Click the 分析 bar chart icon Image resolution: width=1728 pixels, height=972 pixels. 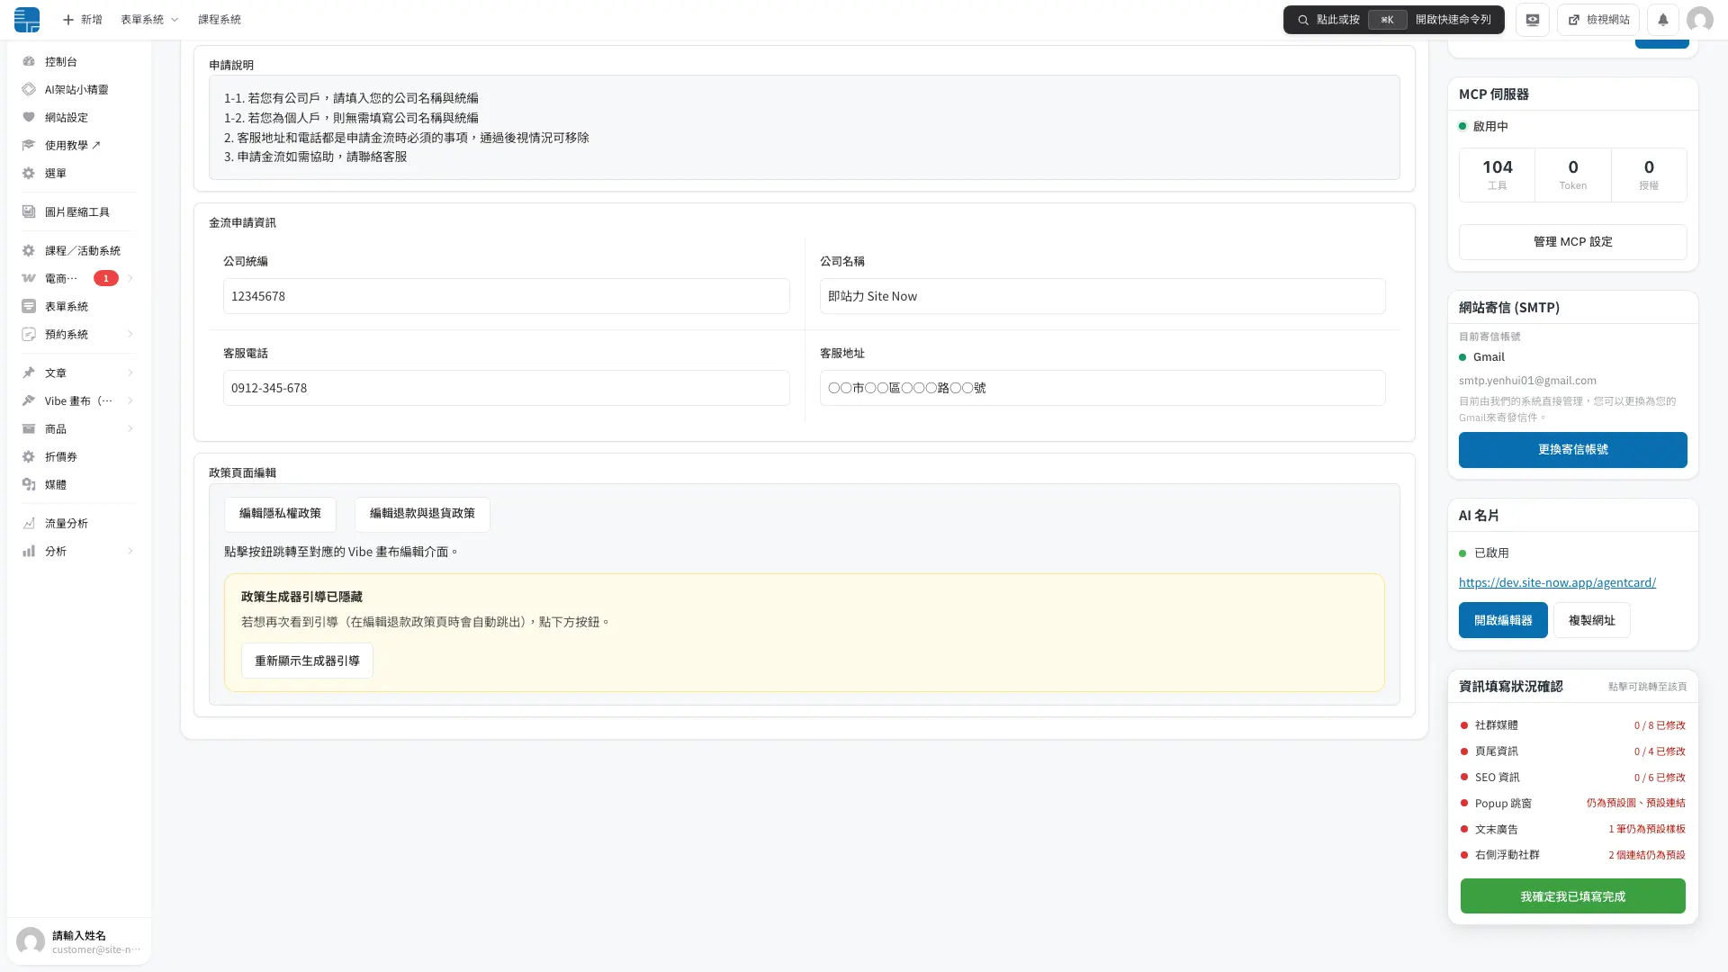(29, 552)
